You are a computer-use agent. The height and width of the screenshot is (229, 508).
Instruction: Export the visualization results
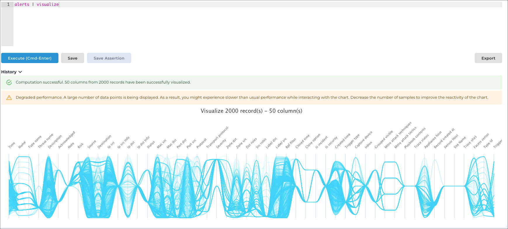488,58
